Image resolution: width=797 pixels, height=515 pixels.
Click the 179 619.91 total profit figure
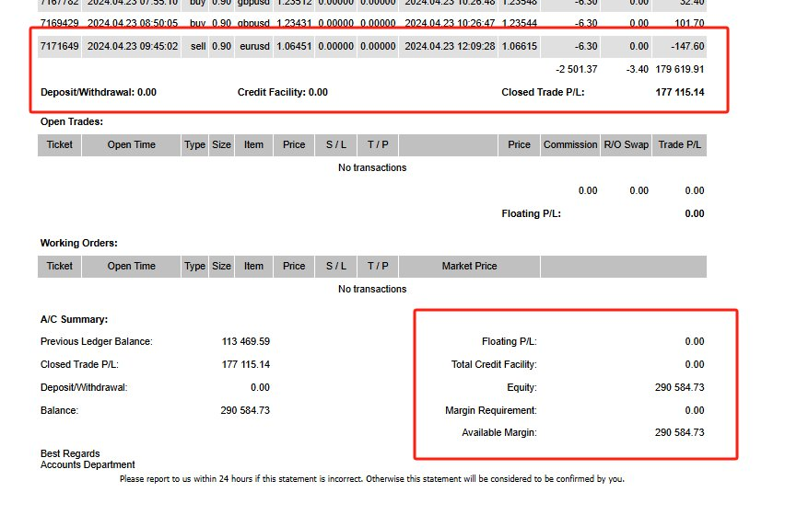(679, 69)
